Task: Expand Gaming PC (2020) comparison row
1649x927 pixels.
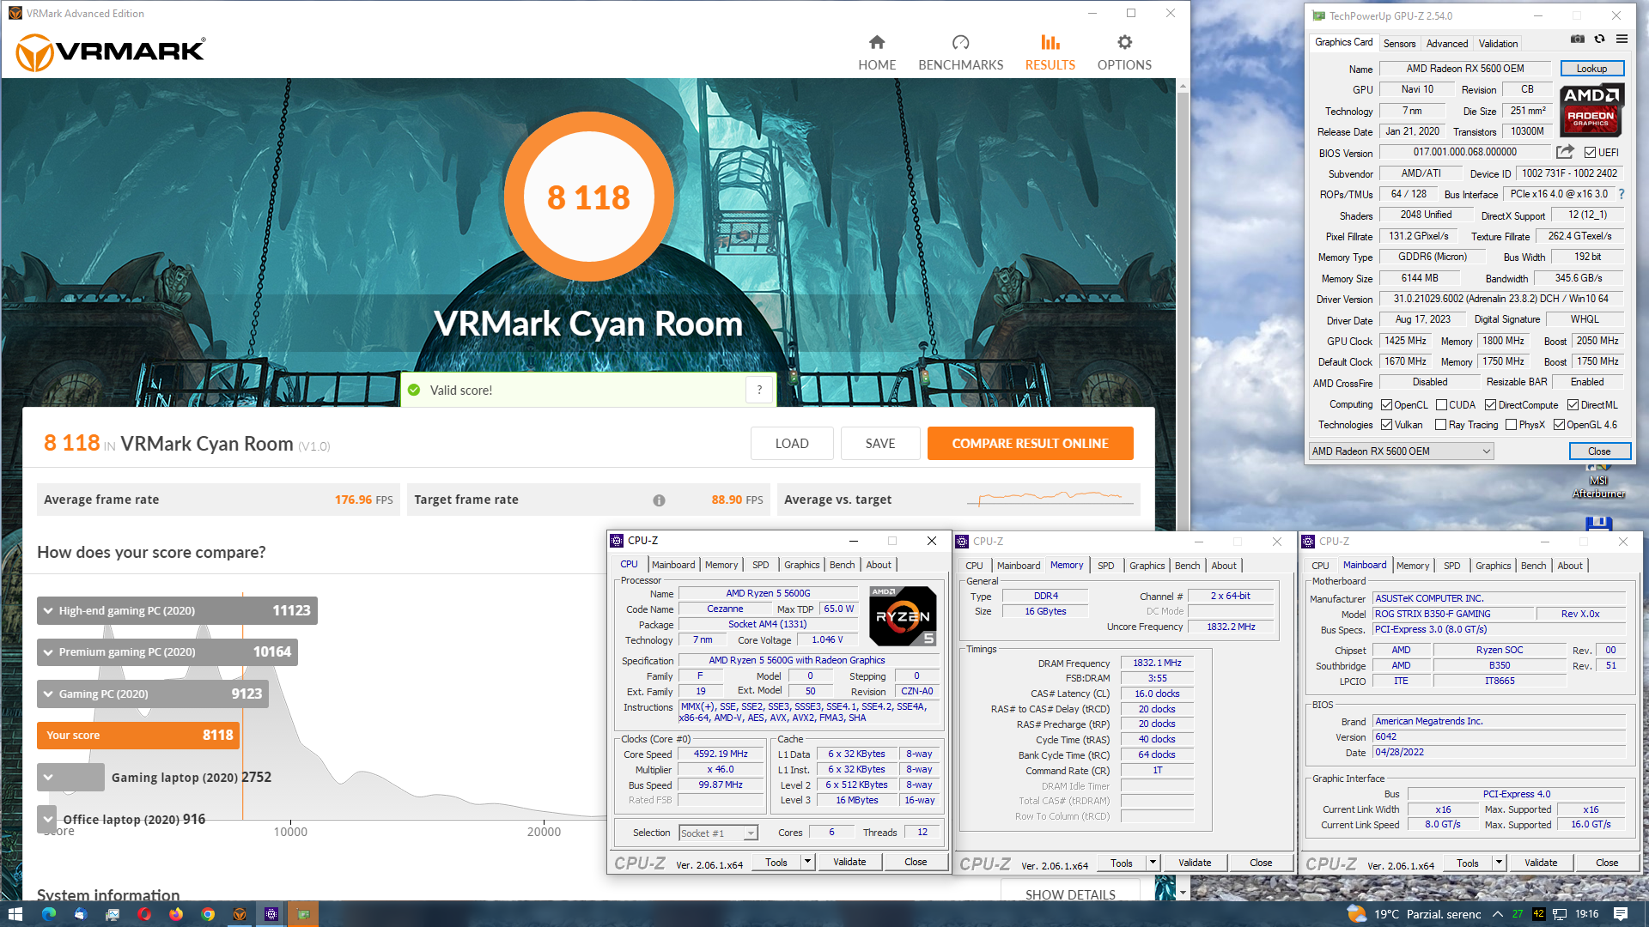Action: pyautogui.click(x=153, y=694)
